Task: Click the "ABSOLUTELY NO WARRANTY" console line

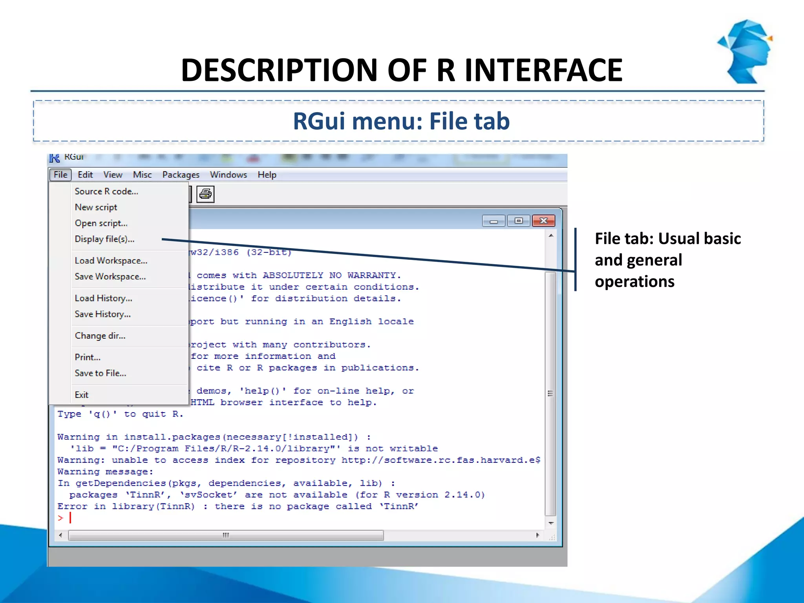Action: pos(295,275)
